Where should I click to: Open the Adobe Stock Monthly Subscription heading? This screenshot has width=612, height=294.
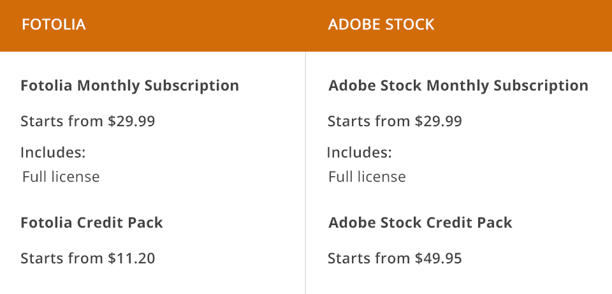pyautogui.click(x=458, y=85)
